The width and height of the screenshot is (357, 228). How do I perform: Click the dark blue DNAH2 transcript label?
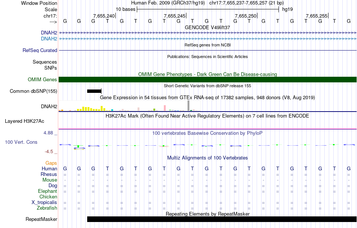point(49,33)
